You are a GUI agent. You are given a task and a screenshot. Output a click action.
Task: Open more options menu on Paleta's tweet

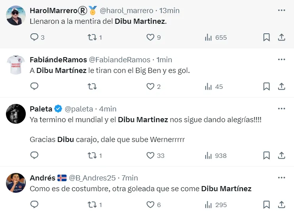[281, 109]
